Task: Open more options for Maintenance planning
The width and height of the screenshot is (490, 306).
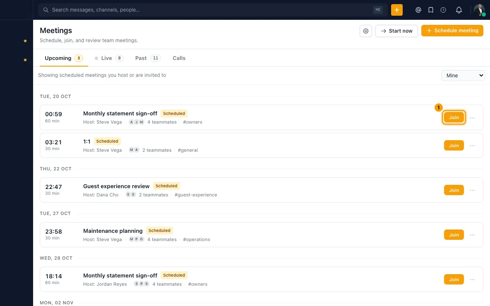Action: coord(472,235)
